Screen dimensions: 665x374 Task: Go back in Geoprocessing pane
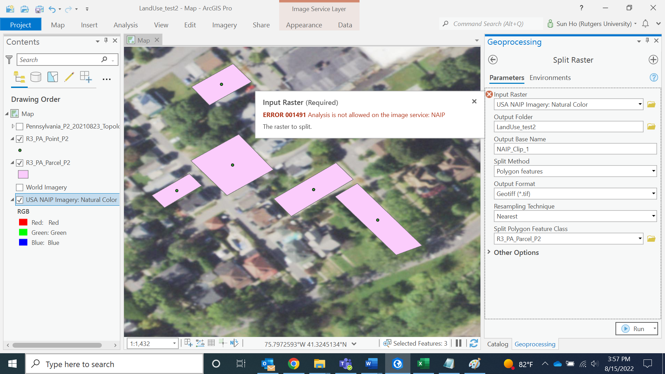(x=493, y=60)
